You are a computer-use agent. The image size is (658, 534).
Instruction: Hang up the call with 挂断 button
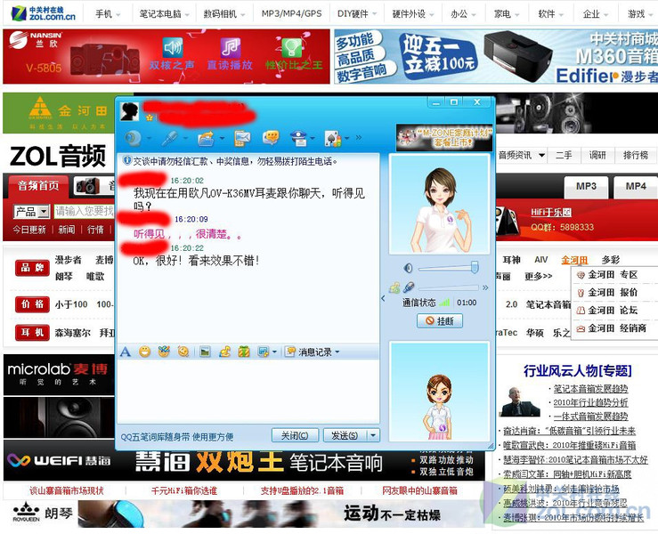(440, 321)
